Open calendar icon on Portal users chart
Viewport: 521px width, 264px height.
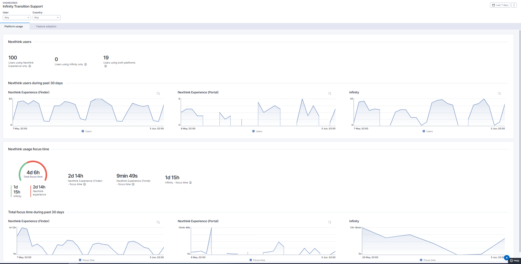click(x=330, y=93)
